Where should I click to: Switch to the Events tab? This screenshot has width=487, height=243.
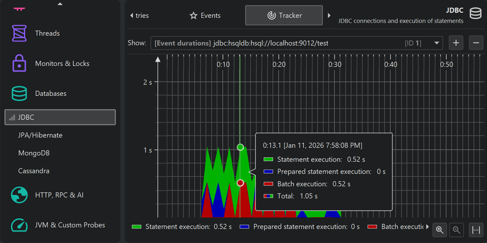coord(205,15)
